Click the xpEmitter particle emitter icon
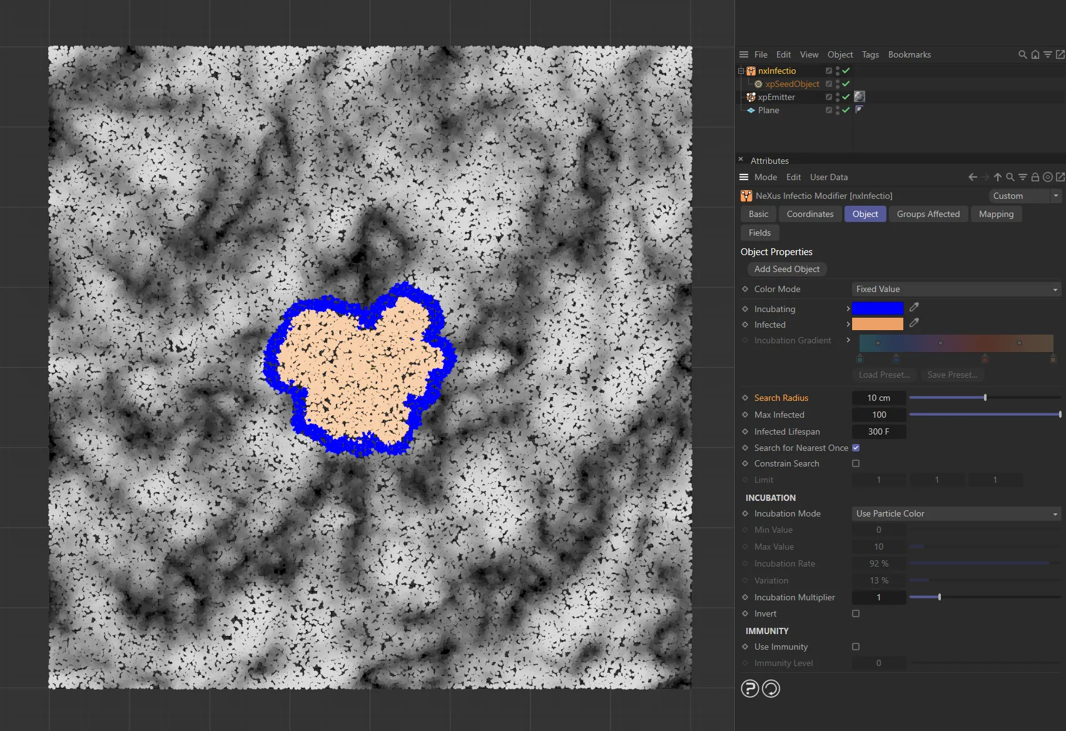The image size is (1066, 731). click(751, 97)
